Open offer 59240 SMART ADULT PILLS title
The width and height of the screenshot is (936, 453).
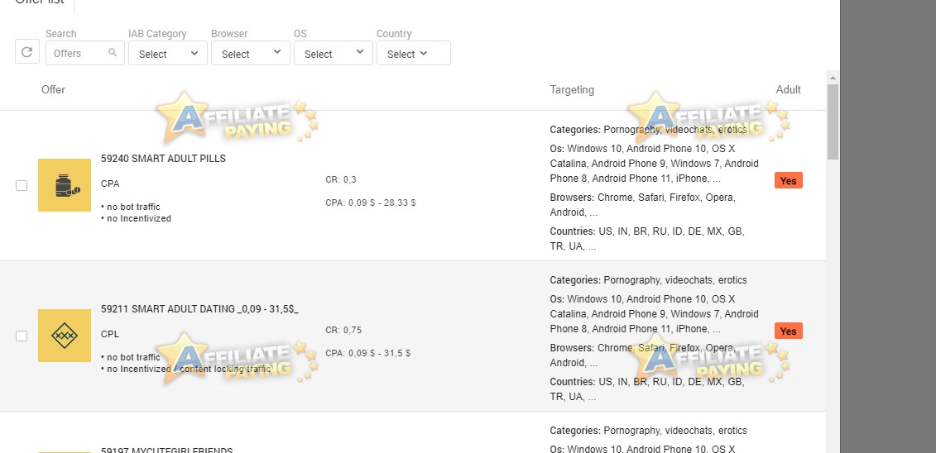point(163,159)
